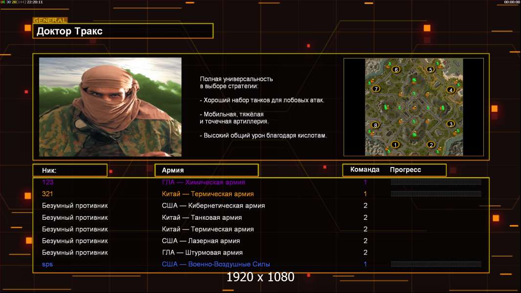Click start position marker 1 on map
Viewport: 521px width, 293px height.
point(395,145)
